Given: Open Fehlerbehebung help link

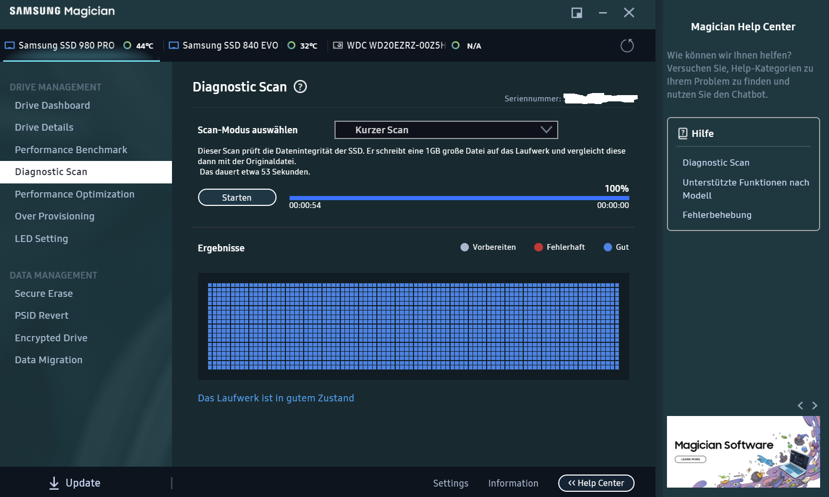Looking at the screenshot, I should tap(717, 215).
